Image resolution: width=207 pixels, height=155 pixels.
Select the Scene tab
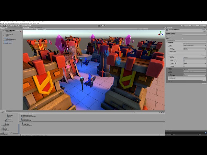(x=26, y=28)
